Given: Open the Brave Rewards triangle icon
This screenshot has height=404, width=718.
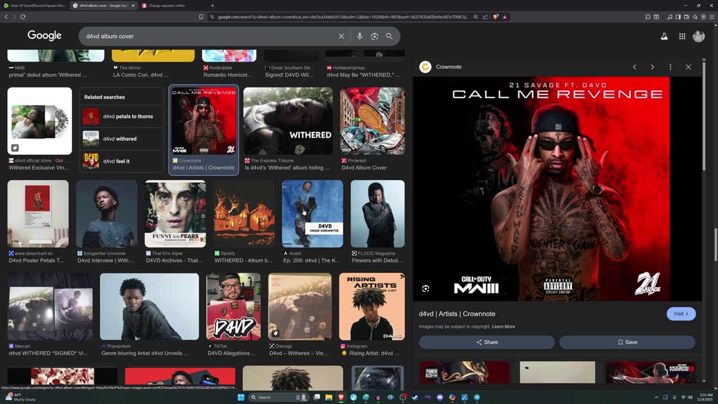Looking at the screenshot, I should coord(505,17).
